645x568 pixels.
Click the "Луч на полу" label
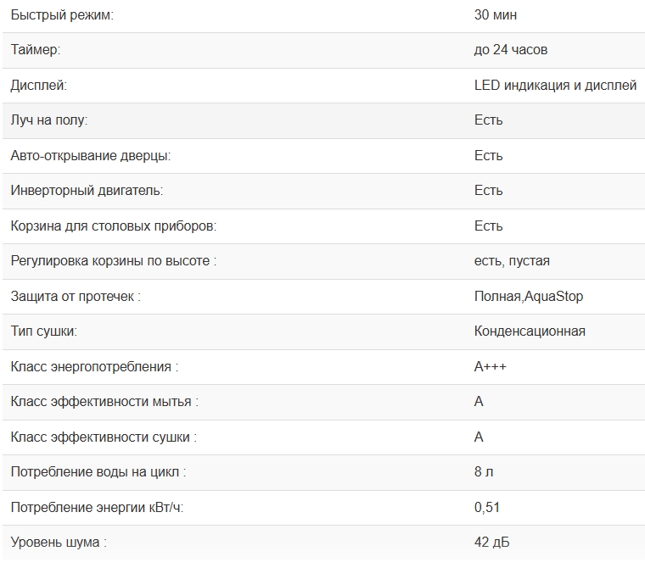click(49, 120)
